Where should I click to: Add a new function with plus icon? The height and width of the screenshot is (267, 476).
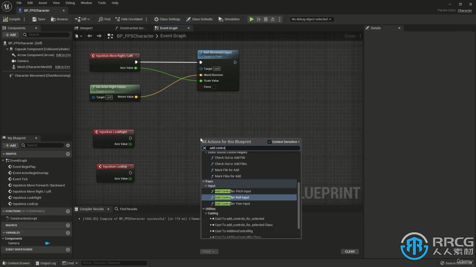[68, 211]
